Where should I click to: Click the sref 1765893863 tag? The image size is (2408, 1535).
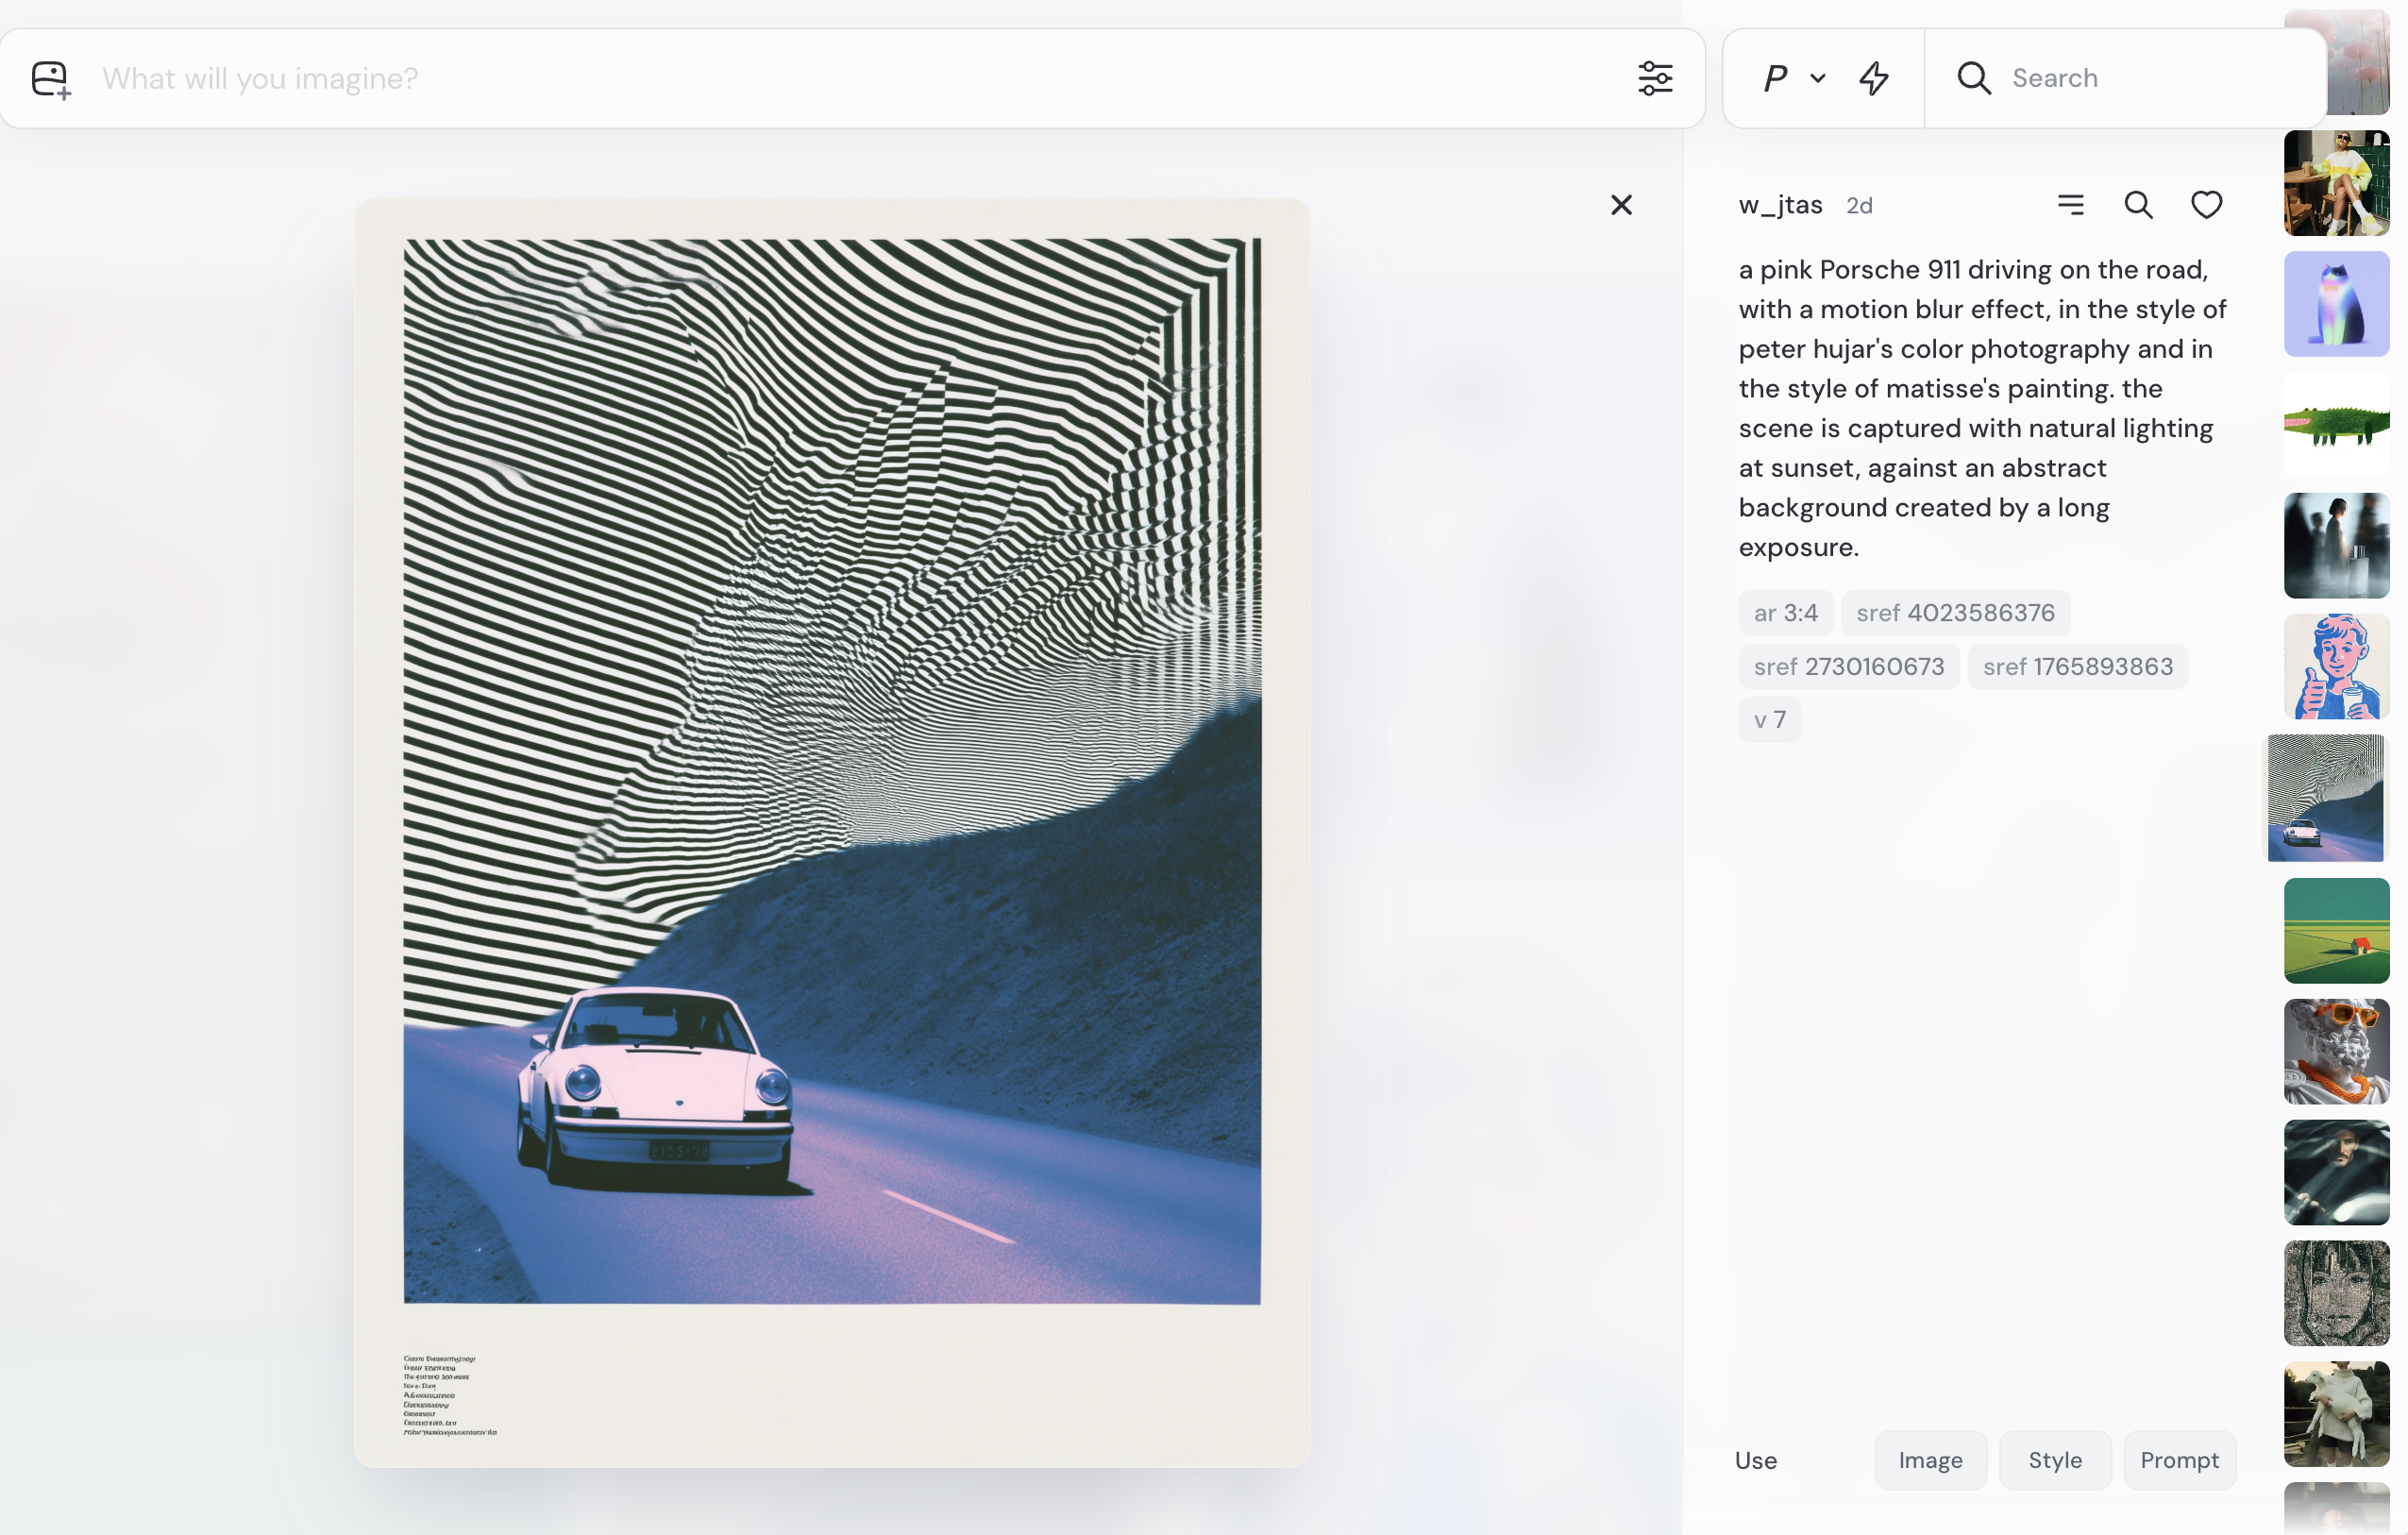pyautogui.click(x=2077, y=667)
